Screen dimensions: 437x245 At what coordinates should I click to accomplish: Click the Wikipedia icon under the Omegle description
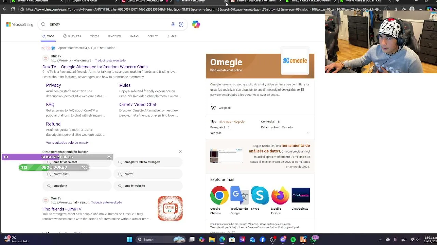click(213, 108)
